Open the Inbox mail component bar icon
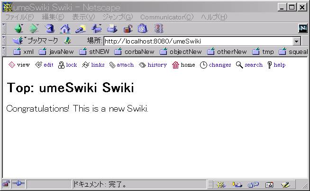Image resolution: width=310 pixels, height=191 pixels. coord(237,185)
